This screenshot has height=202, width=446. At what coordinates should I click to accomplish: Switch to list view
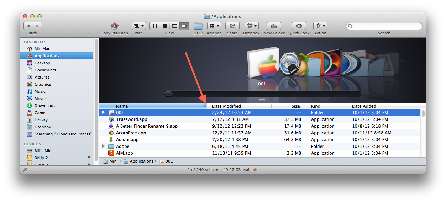point(165,26)
